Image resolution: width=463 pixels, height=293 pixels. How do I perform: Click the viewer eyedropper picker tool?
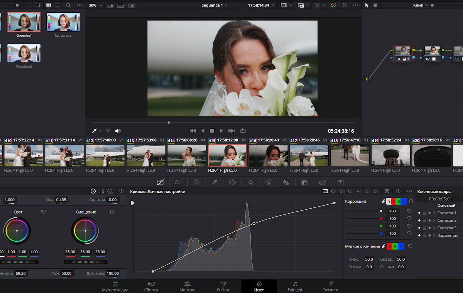tap(94, 131)
